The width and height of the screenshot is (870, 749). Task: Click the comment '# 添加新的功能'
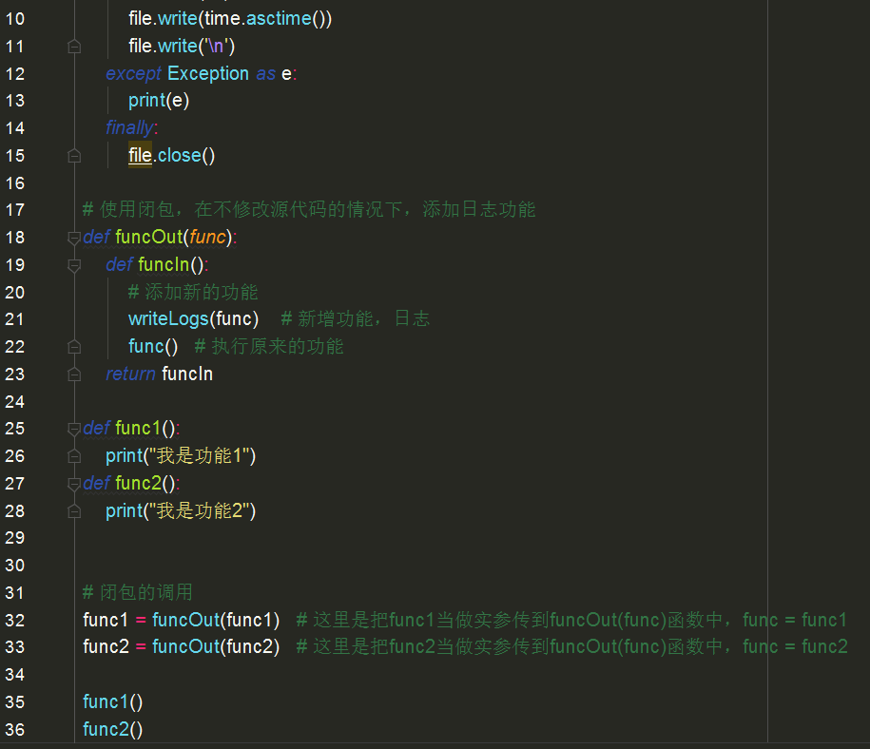pos(193,292)
